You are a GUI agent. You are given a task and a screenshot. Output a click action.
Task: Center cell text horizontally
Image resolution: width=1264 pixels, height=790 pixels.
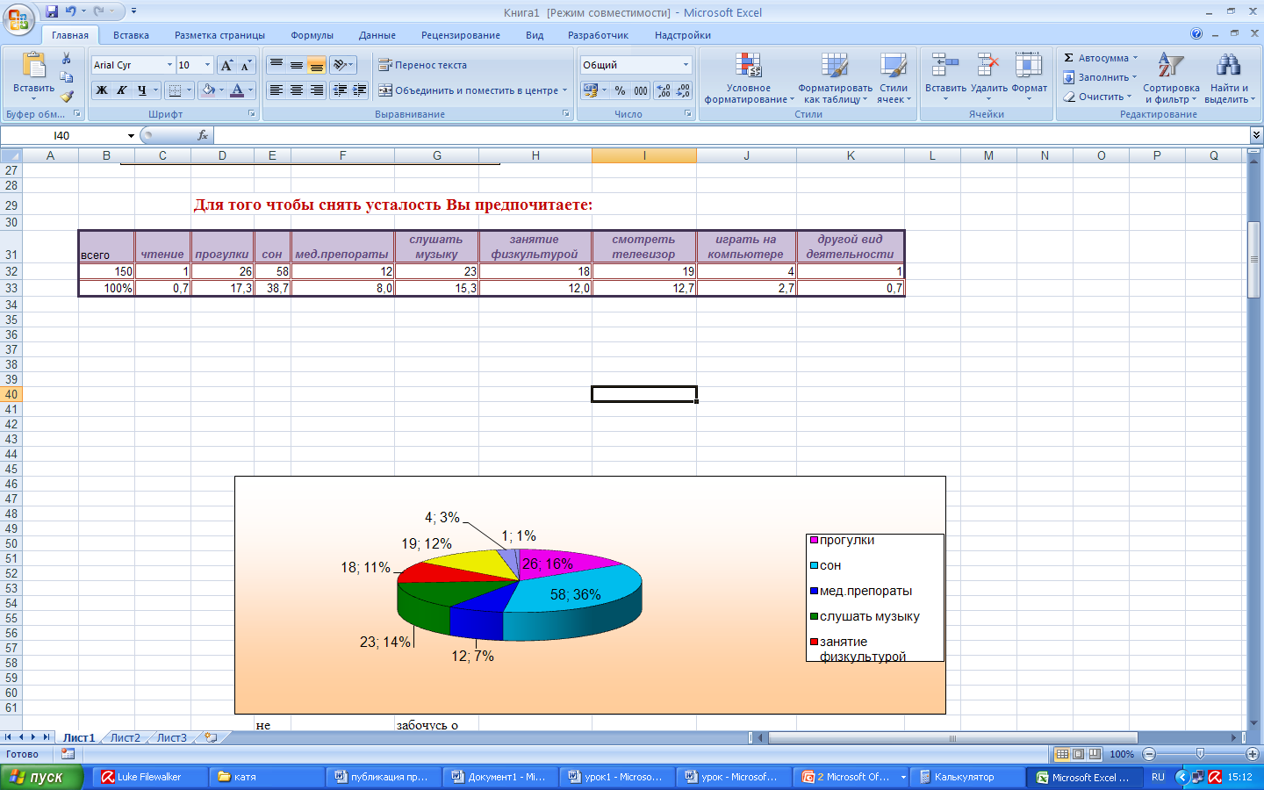pyautogui.click(x=297, y=90)
